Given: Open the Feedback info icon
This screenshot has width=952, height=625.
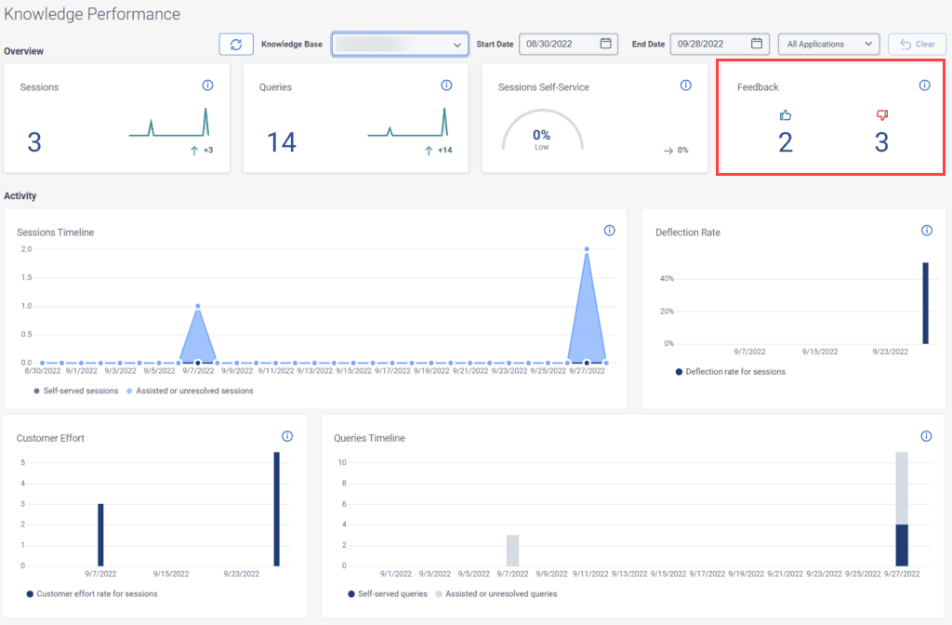Looking at the screenshot, I should click(x=925, y=85).
